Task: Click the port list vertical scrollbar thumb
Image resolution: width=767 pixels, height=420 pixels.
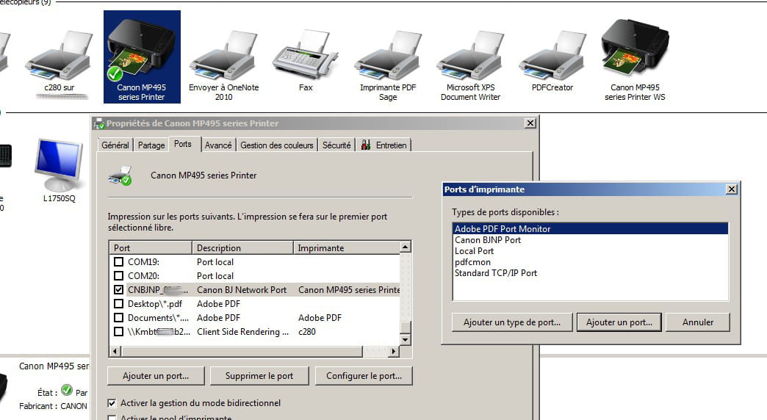Action: pos(405,327)
